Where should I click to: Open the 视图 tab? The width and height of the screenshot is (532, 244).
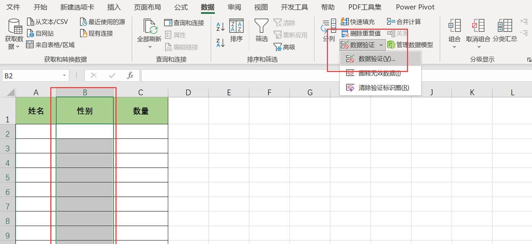[261, 7]
